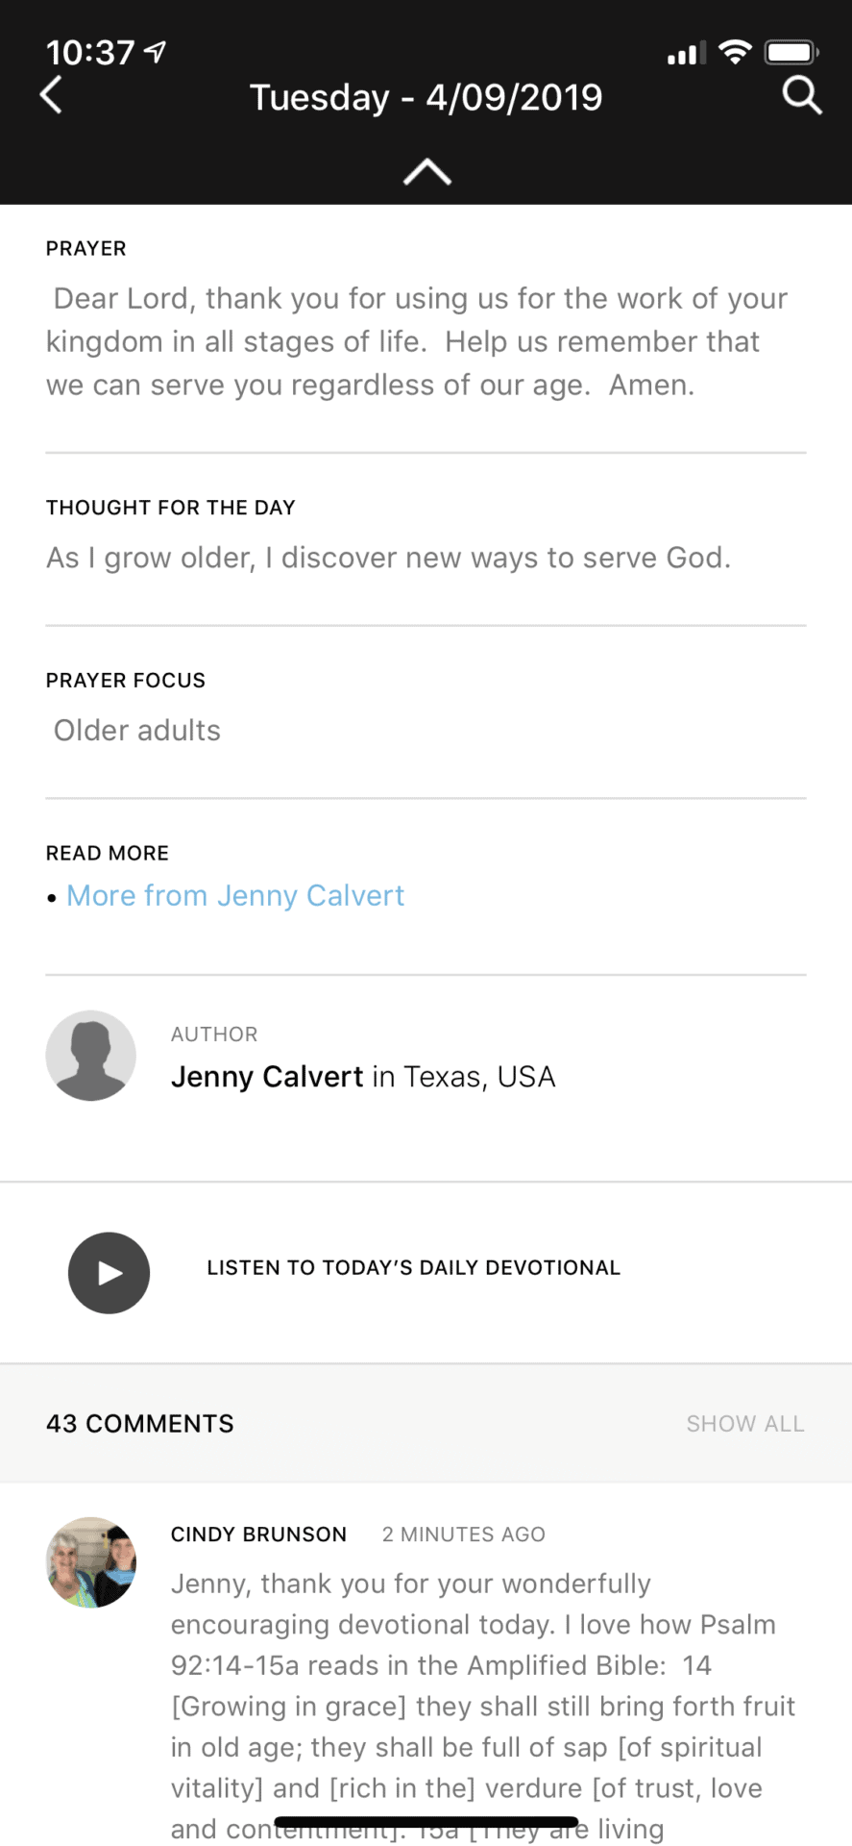The image size is (852, 1846).
Task: Tap the battery status icon
Action: [x=791, y=53]
